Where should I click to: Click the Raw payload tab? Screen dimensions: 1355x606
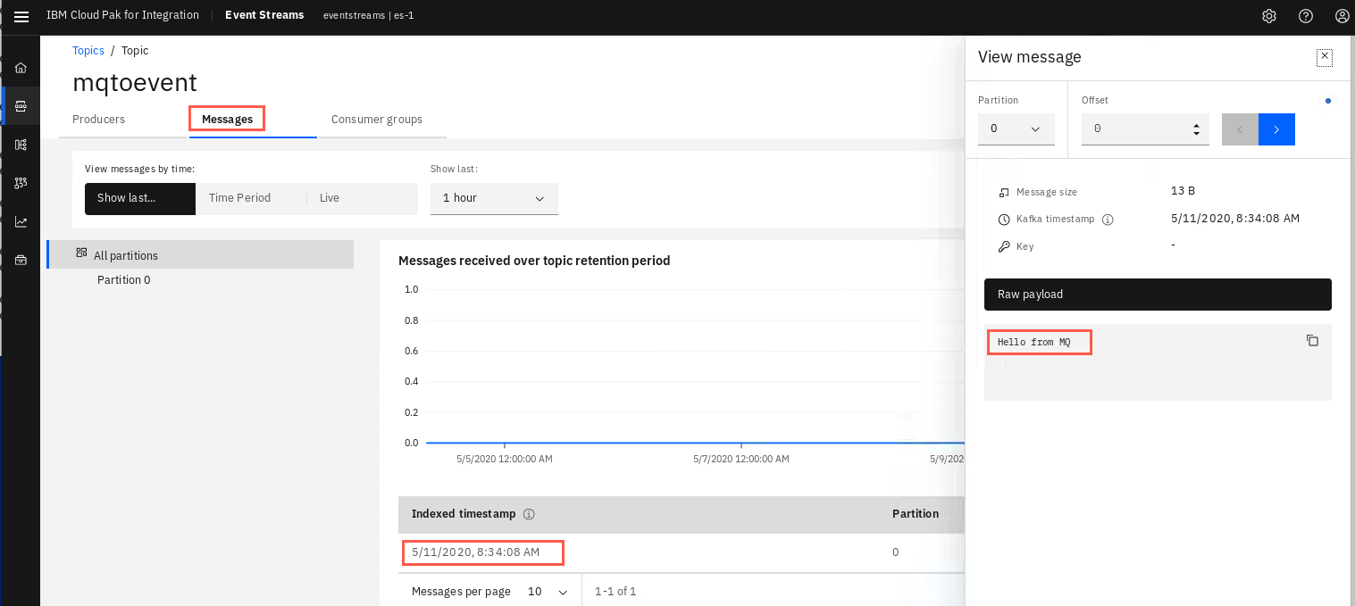(x=1158, y=294)
